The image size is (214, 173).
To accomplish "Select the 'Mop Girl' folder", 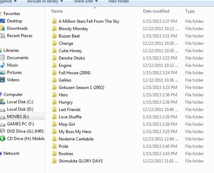I will coord(67,124).
